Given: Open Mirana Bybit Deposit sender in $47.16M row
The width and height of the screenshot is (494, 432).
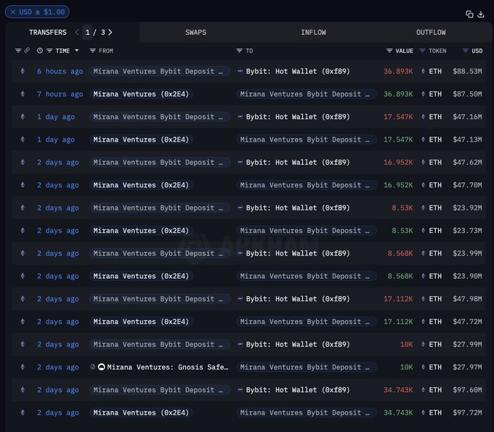Looking at the screenshot, I should click(159, 116).
